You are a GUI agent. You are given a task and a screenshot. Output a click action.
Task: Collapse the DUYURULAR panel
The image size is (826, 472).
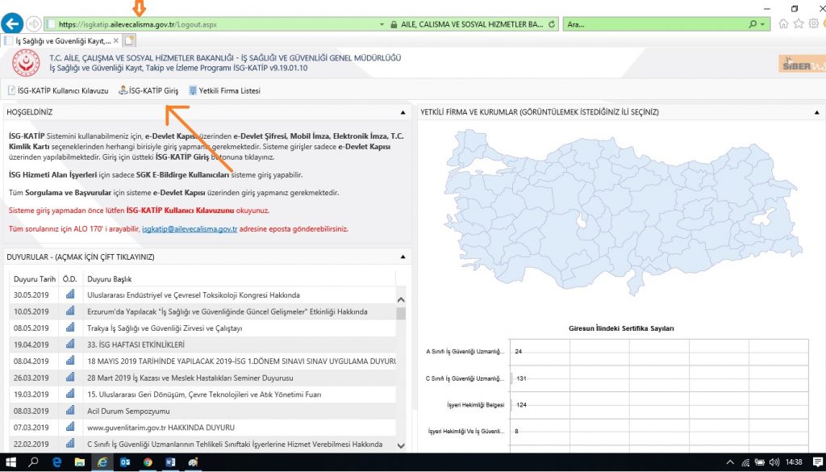402,257
